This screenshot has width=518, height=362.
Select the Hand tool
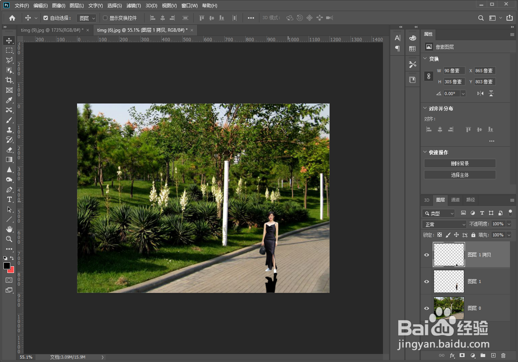[9, 229]
